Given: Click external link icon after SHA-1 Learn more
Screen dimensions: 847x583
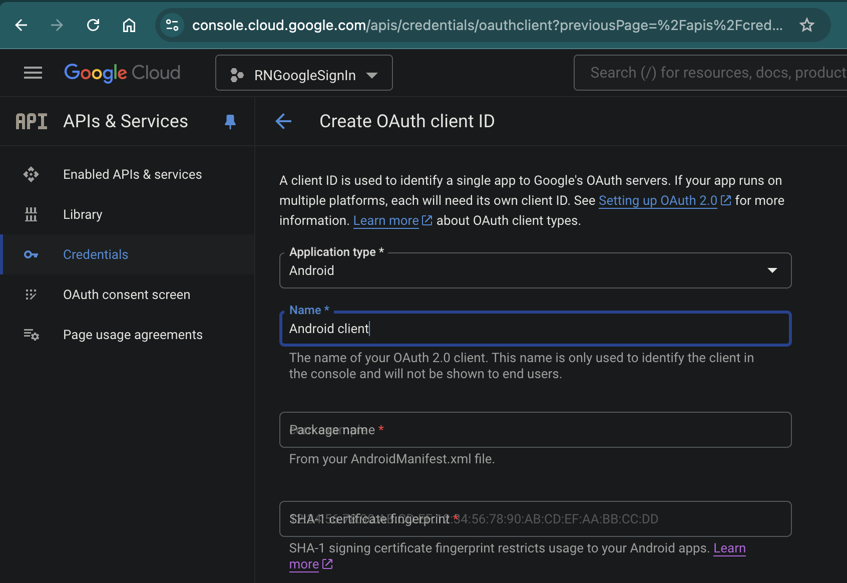Looking at the screenshot, I should pyautogui.click(x=327, y=564).
